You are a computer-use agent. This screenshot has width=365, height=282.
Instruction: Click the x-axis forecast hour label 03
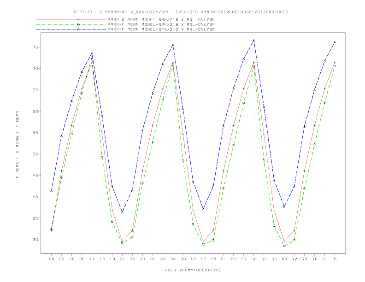tap(61, 259)
